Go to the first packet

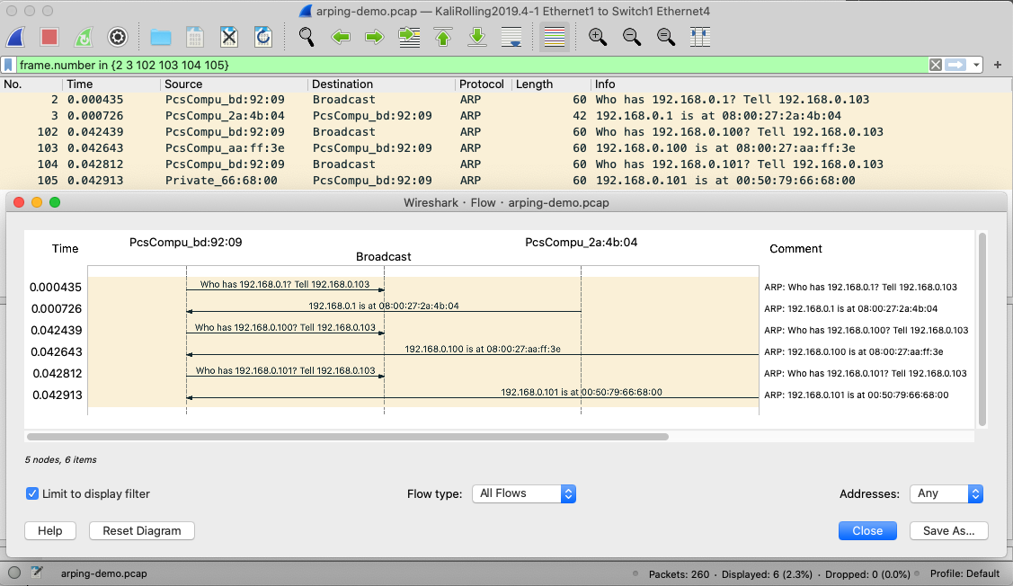443,37
